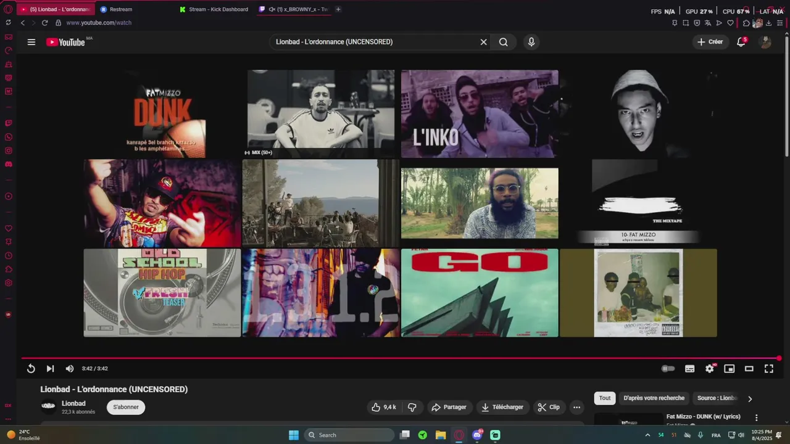
Task: Open Discord in the Opera GX sidebar
Action: 8,164
